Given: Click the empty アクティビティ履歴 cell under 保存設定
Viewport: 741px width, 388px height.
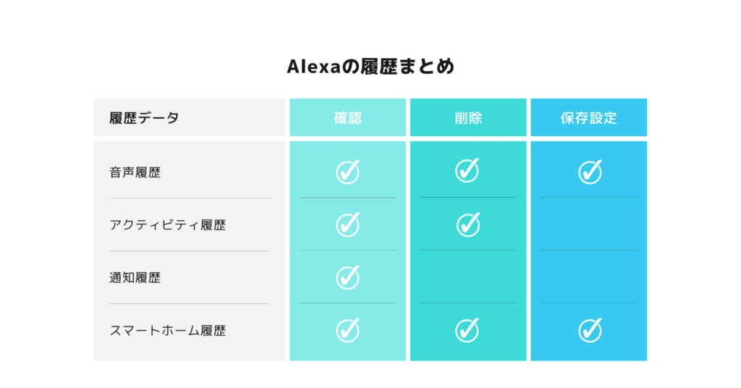Looking at the screenshot, I should point(589,224).
